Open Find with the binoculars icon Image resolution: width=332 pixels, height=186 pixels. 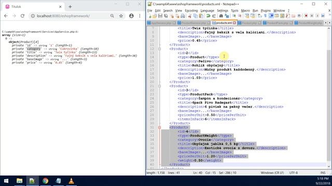(x=221, y=16)
